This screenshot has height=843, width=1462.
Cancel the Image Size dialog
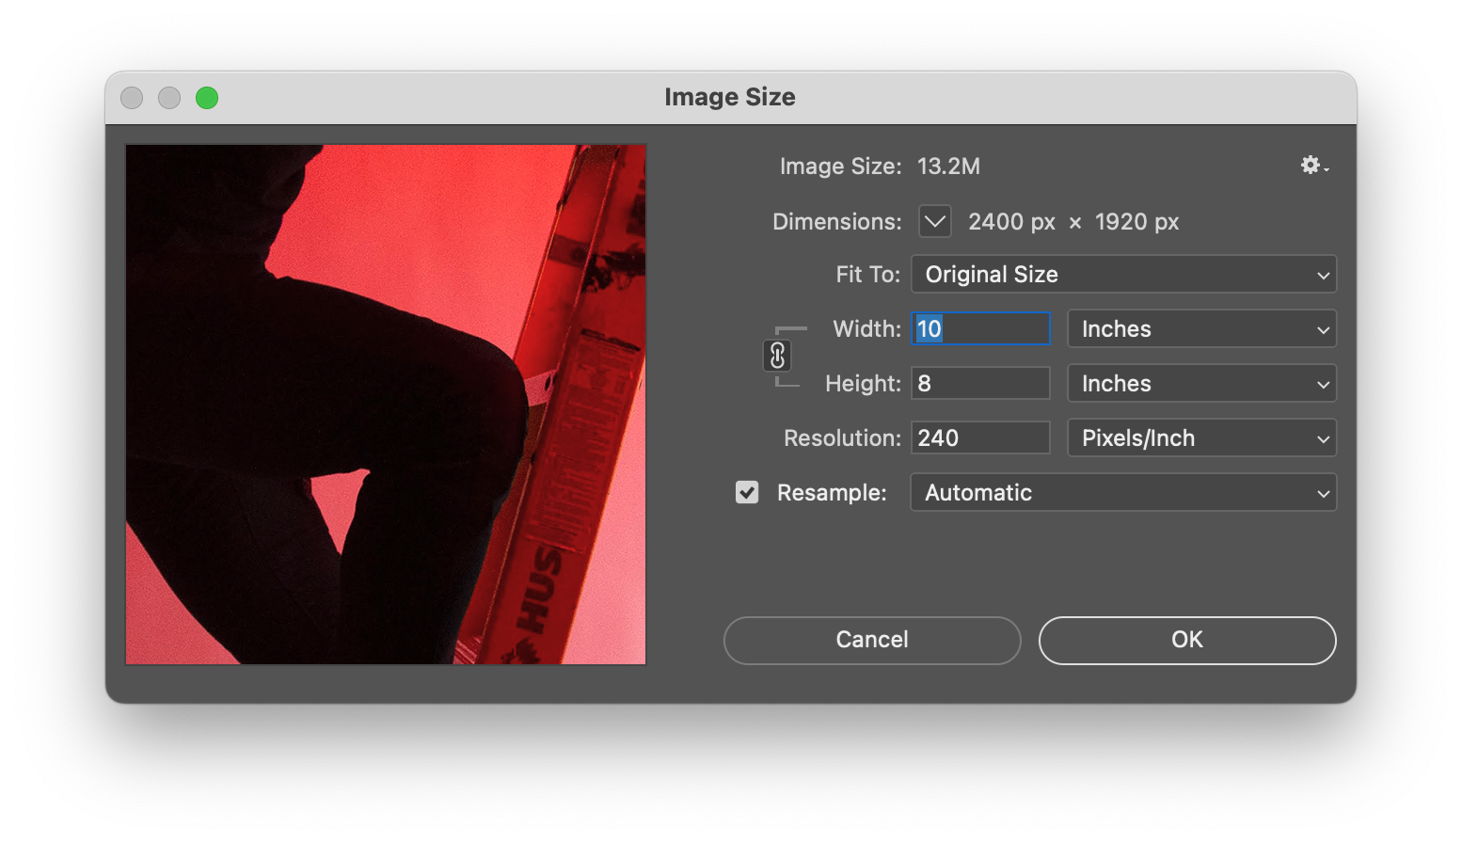click(872, 640)
